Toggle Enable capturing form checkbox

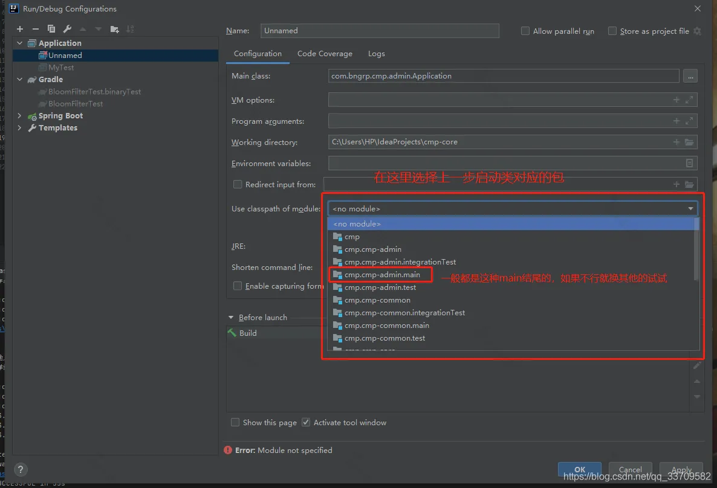coord(238,286)
